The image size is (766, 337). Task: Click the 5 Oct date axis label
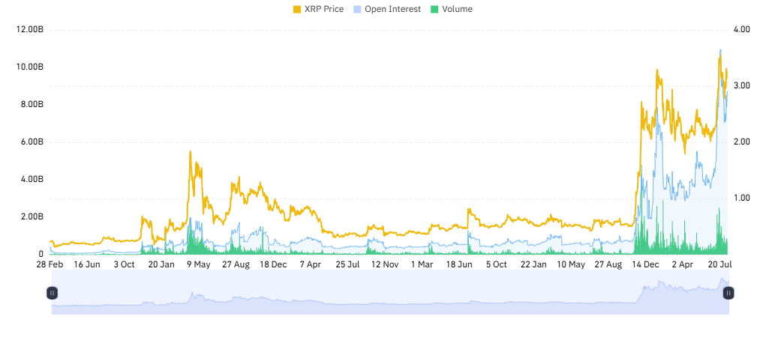497,264
